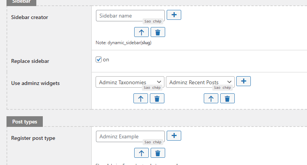Move Adminz Taxonomies widget up
The width and height of the screenshot is (307, 165).
(x=141, y=99)
